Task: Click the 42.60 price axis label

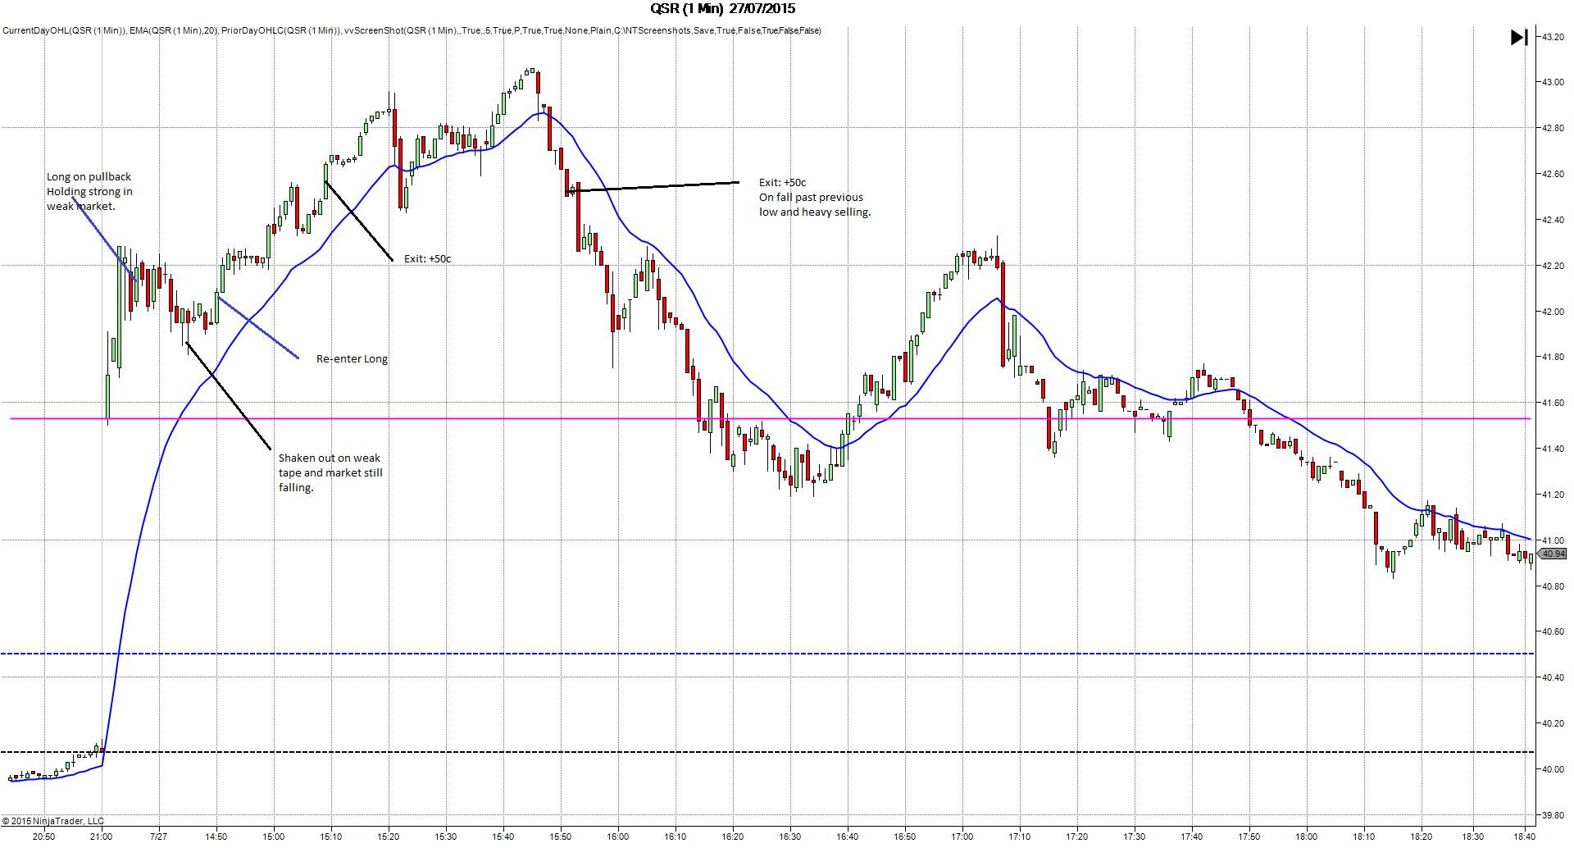Action: 1553,174
